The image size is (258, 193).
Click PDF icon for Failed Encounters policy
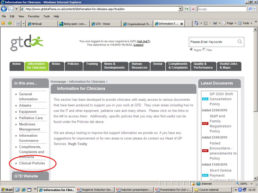point(205,150)
